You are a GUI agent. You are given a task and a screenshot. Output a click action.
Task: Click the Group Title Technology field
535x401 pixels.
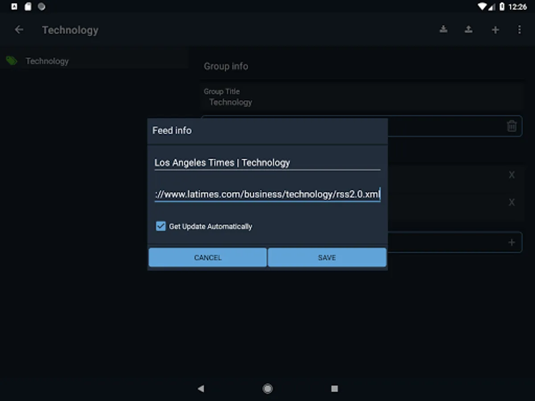tap(361, 98)
